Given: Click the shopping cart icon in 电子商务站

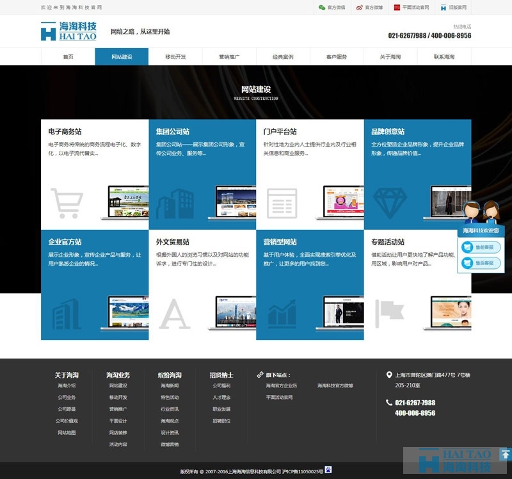Looking at the screenshot, I should coord(66,202).
